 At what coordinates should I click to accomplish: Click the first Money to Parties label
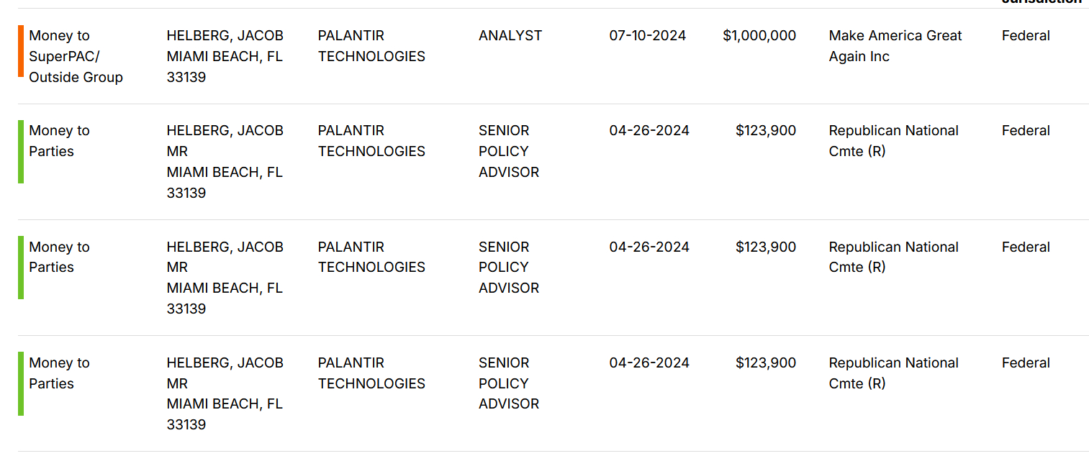pyautogui.click(x=59, y=141)
